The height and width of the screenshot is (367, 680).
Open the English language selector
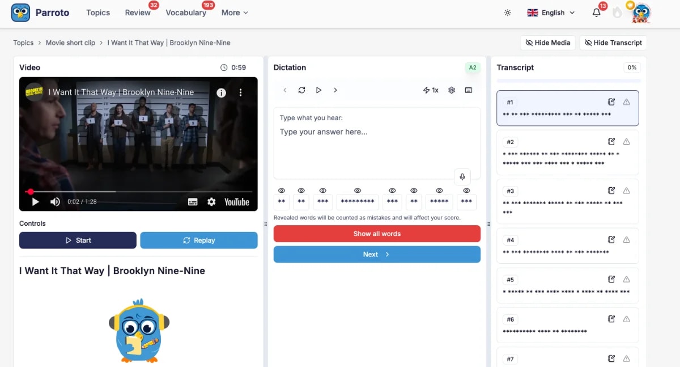pyautogui.click(x=550, y=12)
